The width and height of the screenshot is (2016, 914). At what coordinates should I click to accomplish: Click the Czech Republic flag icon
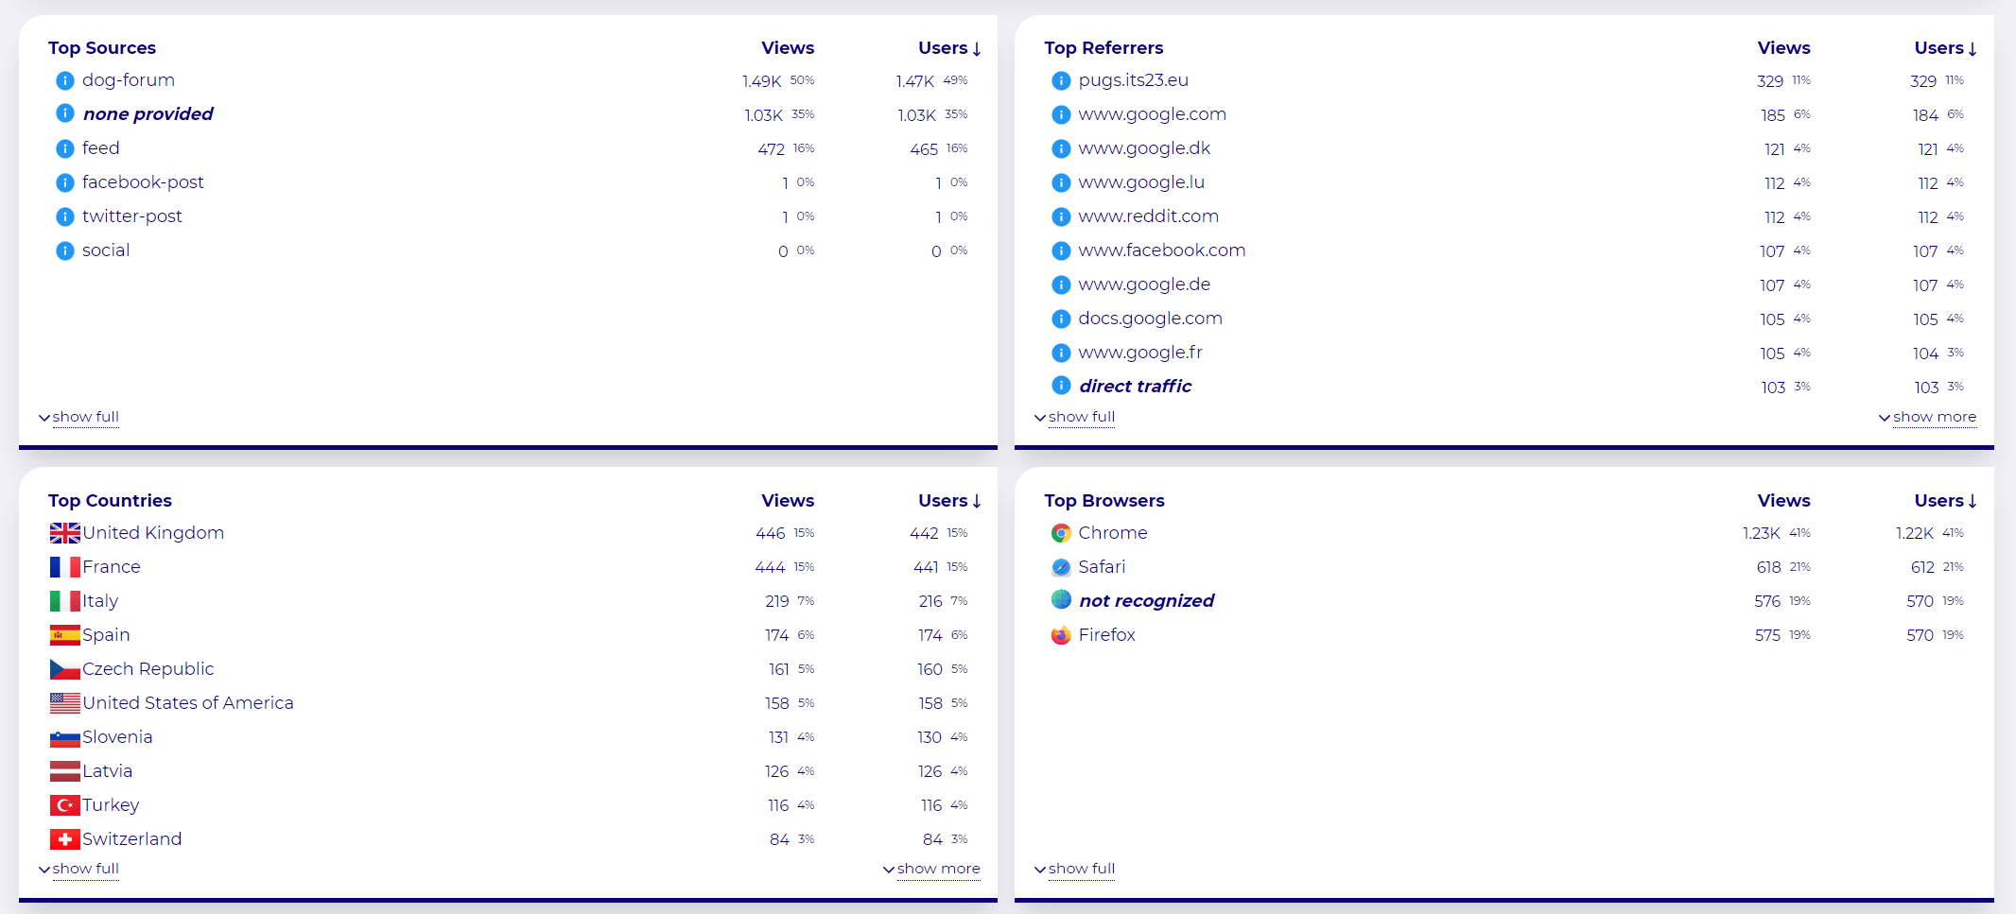pyautogui.click(x=65, y=669)
